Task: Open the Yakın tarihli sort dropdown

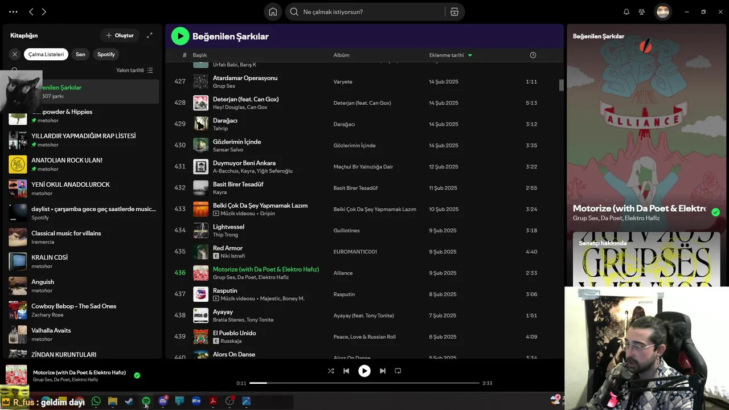Action: pos(134,70)
